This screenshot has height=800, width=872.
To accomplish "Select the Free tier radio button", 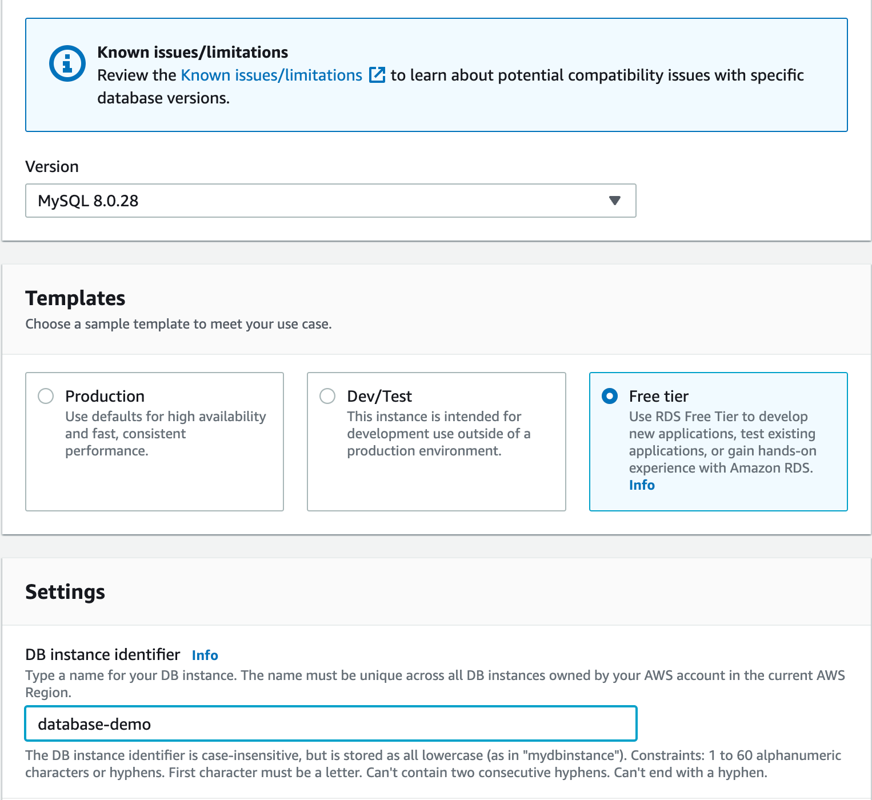I will pyautogui.click(x=610, y=396).
